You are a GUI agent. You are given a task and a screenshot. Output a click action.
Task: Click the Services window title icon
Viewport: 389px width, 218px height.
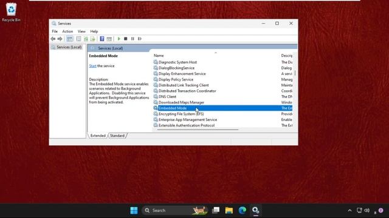tap(54, 24)
